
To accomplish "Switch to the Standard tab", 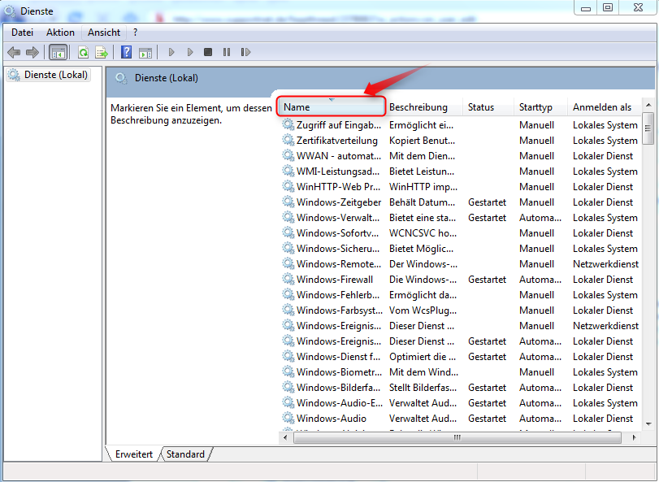I will (185, 454).
